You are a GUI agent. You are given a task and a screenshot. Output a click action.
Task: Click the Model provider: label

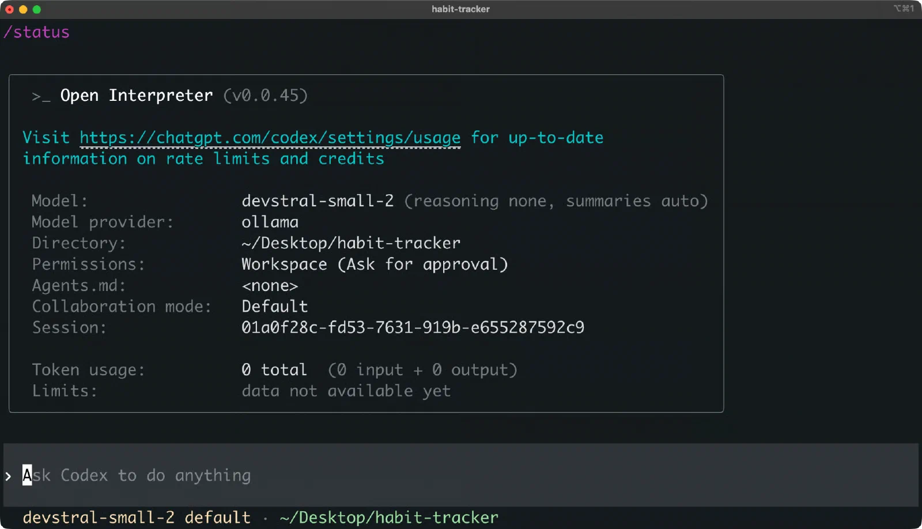103,222
